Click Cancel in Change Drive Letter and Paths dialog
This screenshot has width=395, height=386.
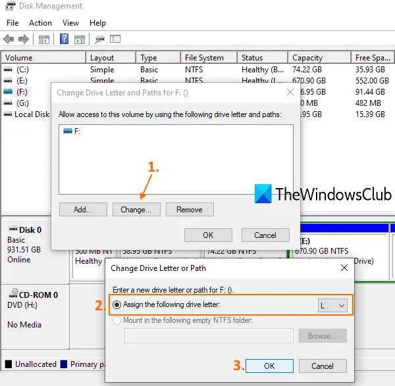tap(265, 235)
